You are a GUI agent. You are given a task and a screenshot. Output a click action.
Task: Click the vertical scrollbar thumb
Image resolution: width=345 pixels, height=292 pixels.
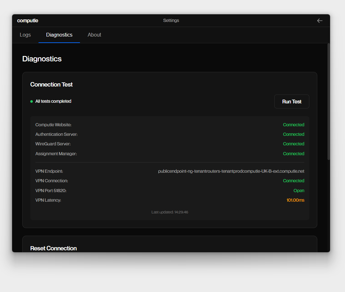[x=328, y=101]
